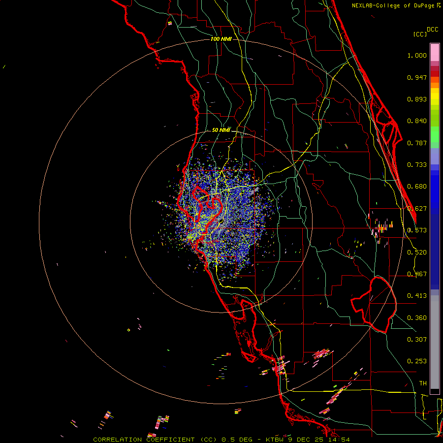443x443 pixels.
Task: Click the 50 NMI range ring label
Action: (221, 130)
